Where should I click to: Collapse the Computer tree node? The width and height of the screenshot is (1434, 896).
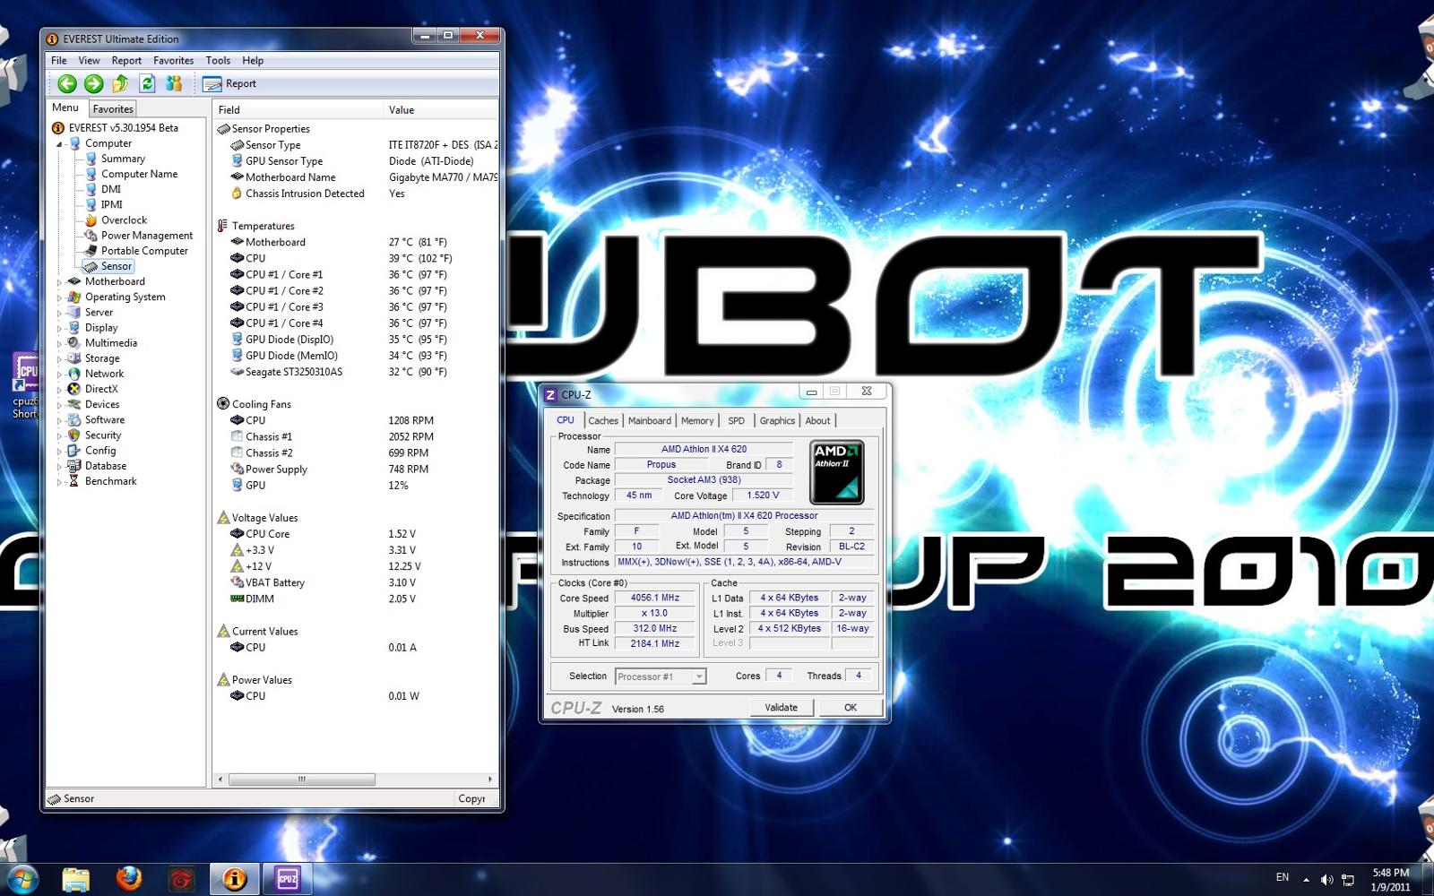[x=60, y=143]
